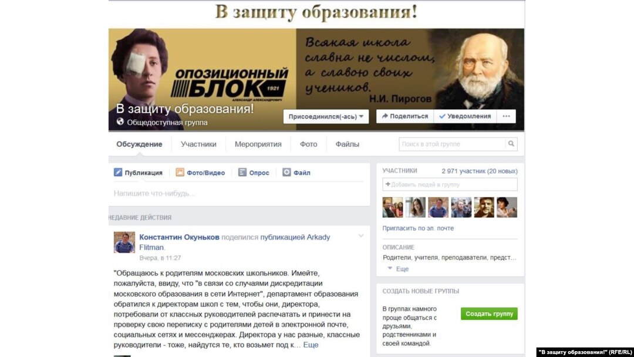The width and height of the screenshot is (634, 357).
Task: Click the first member thumbnail in Участники
Action: coord(393,207)
